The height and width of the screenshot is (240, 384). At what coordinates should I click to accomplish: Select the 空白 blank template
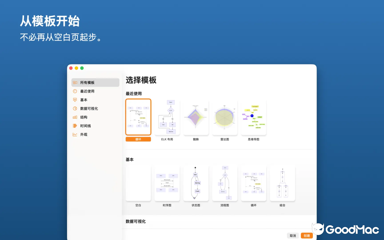[138, 183]
